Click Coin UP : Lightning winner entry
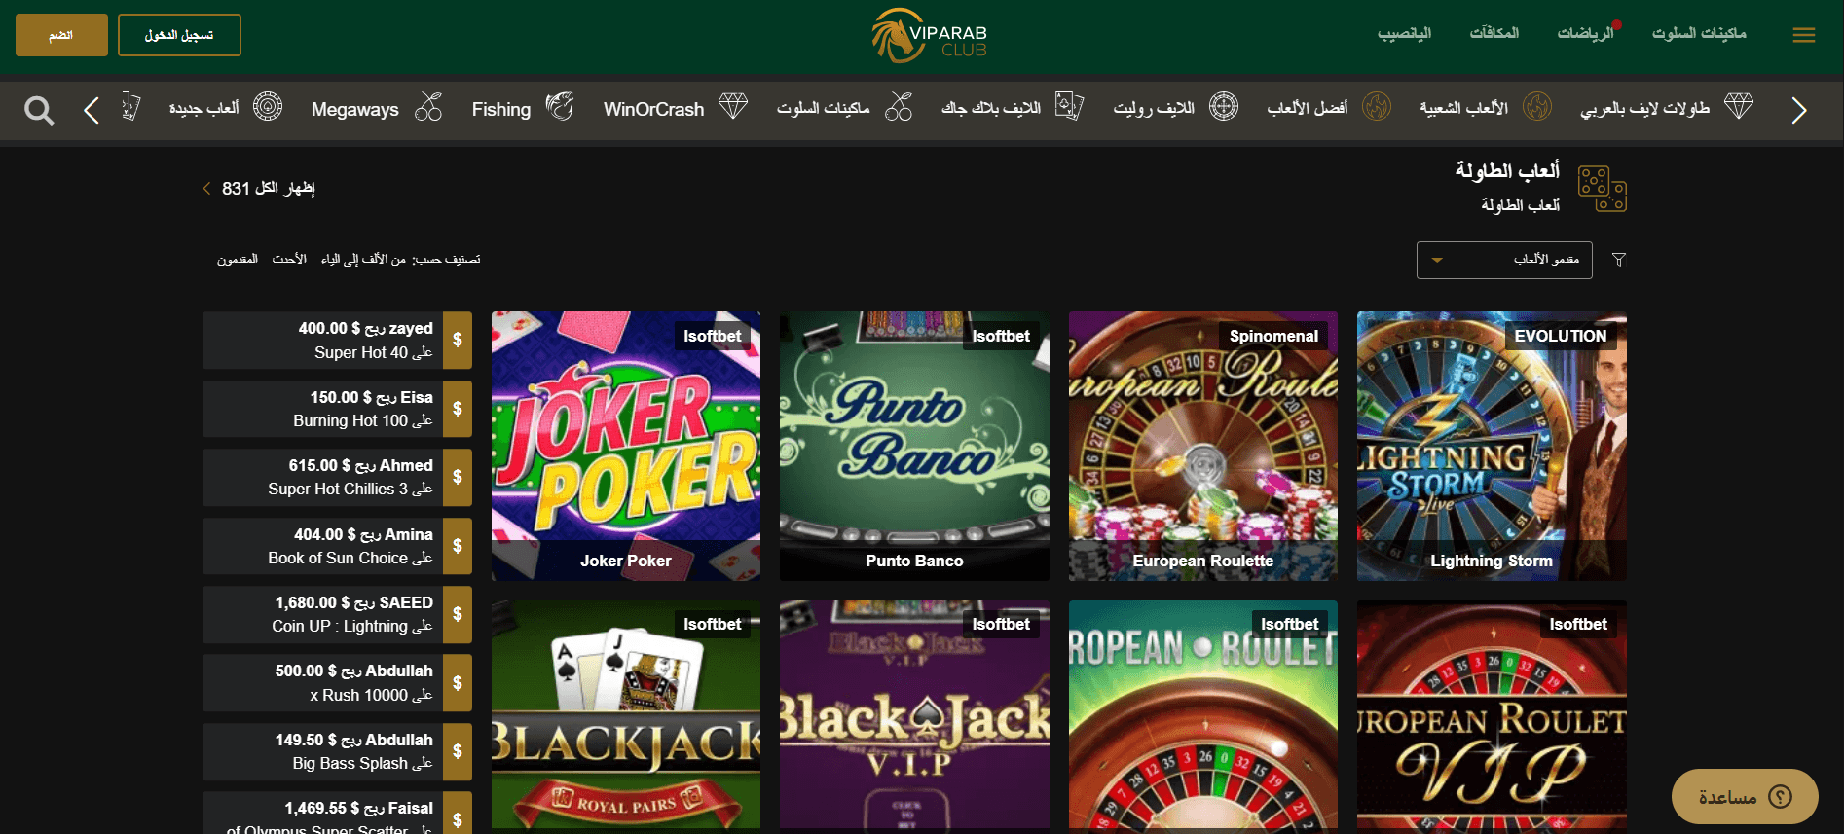 [337, 614]
